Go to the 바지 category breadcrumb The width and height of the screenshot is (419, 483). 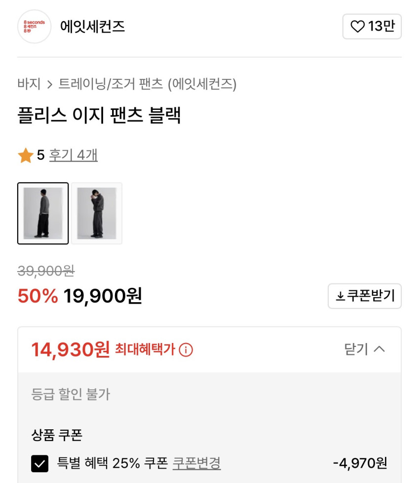[29, 84]
